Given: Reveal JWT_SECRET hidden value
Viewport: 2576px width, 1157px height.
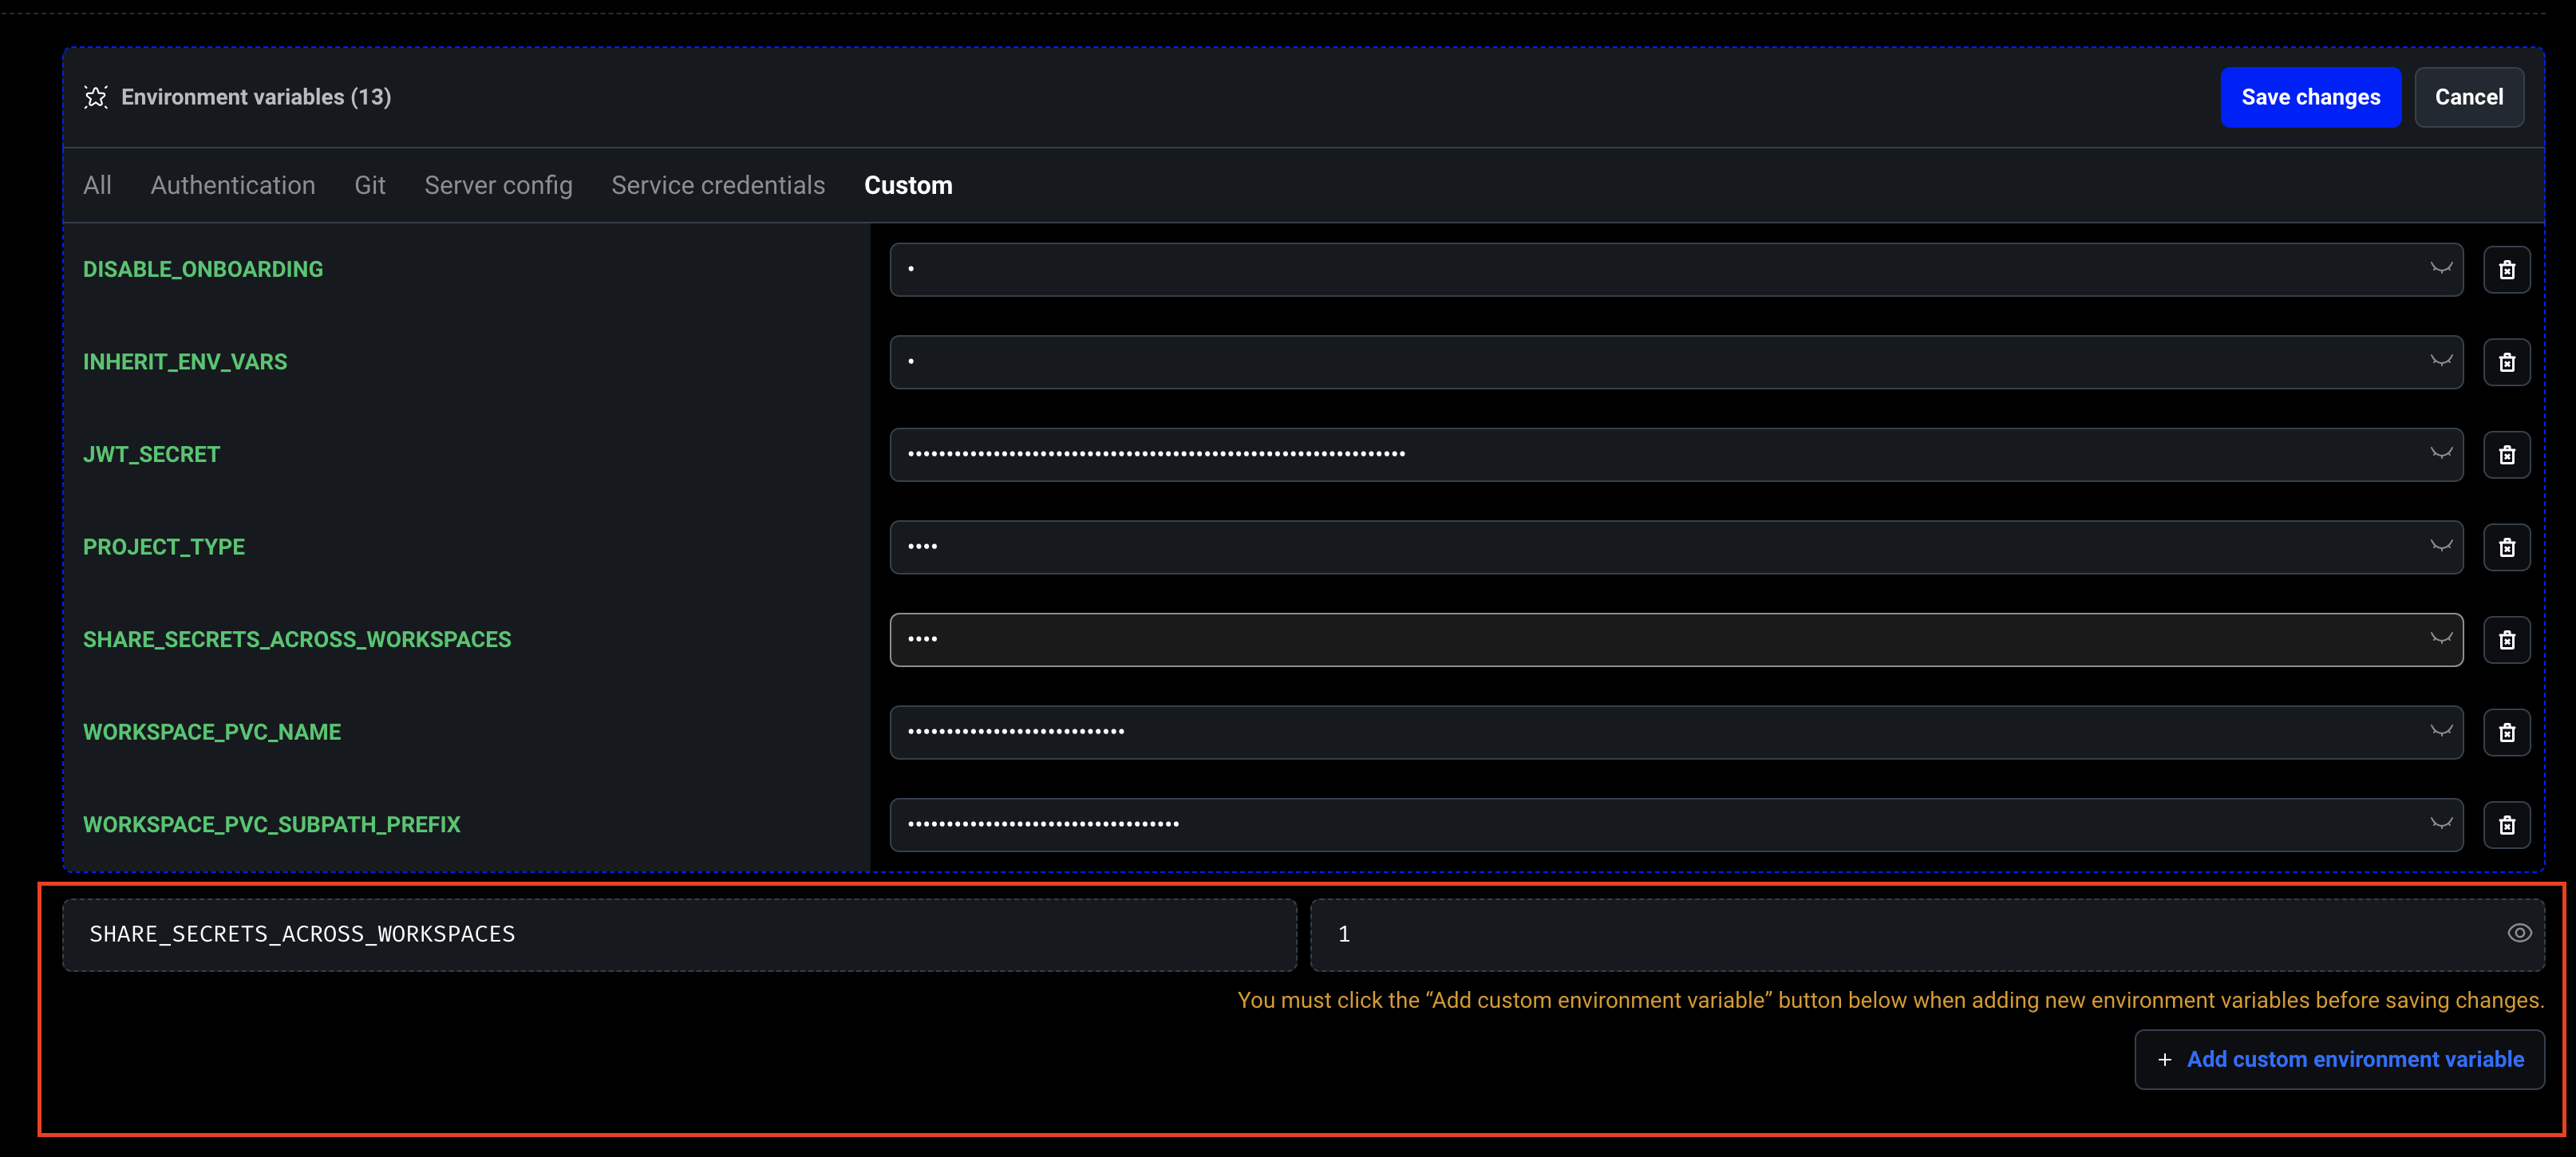Looking at the screenshot, I should [x=2441, y=453].
